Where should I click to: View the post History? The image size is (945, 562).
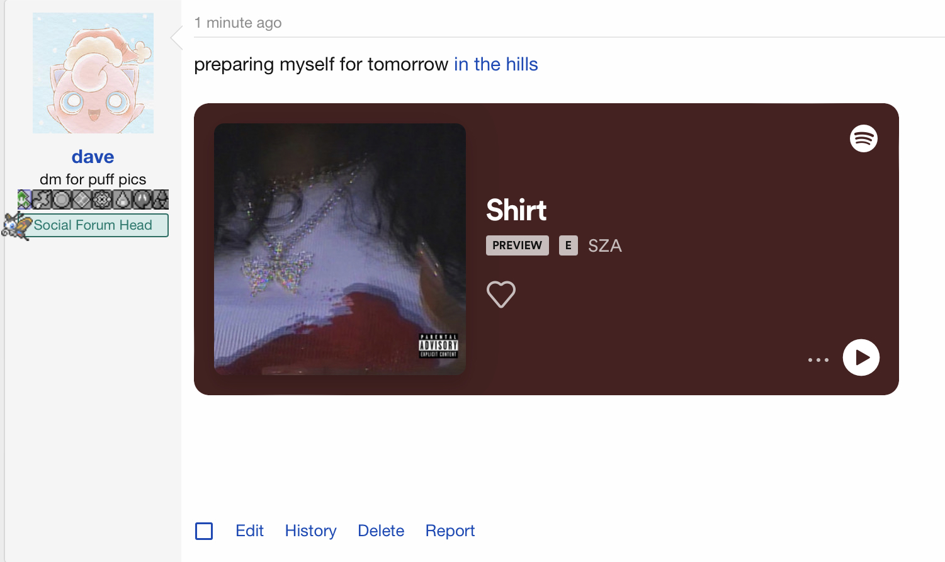310,531
